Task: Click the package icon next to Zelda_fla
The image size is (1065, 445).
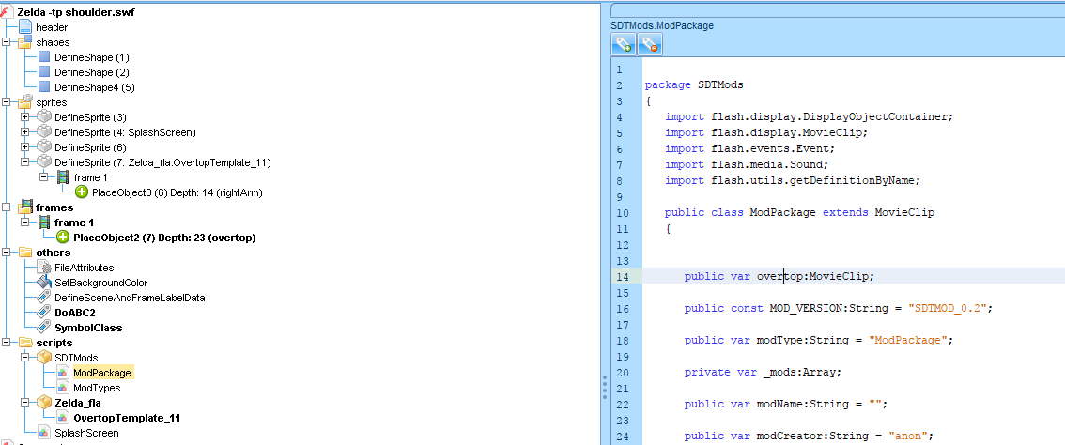Action: coord(44,403)
